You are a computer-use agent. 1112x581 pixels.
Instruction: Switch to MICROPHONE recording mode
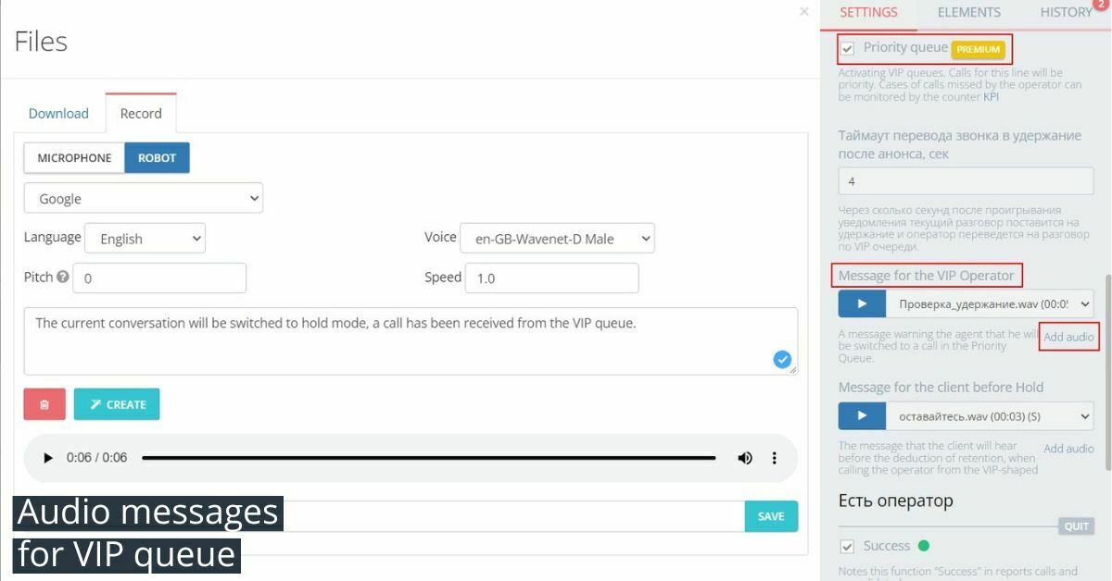point(73,157)
